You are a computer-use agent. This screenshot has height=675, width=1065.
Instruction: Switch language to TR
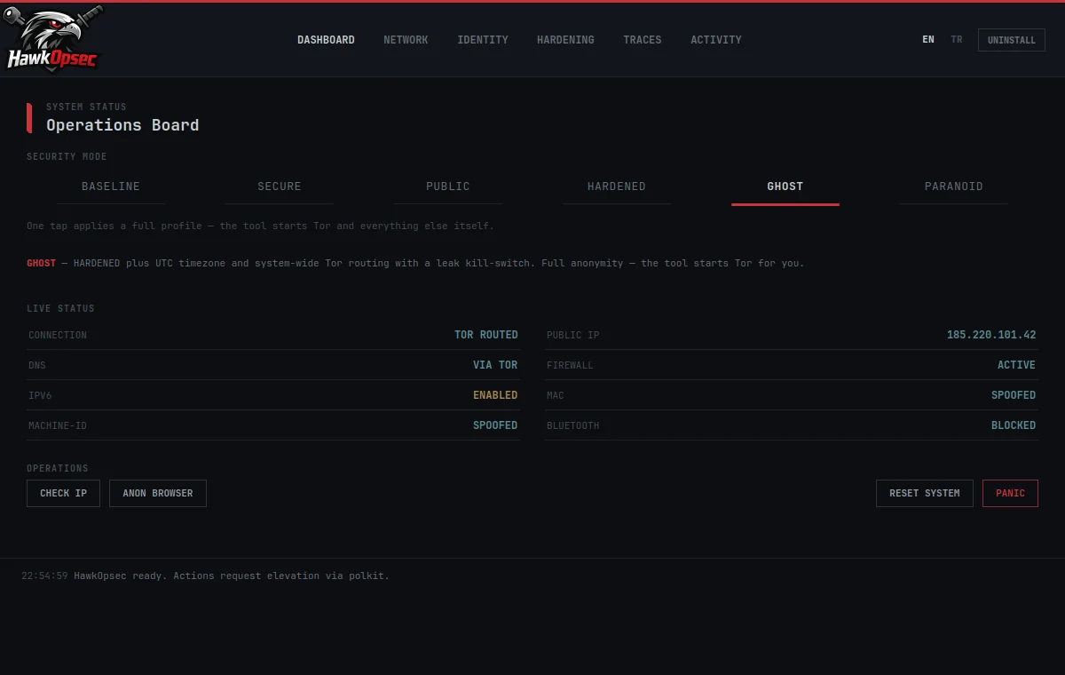(x=957, y=40)
